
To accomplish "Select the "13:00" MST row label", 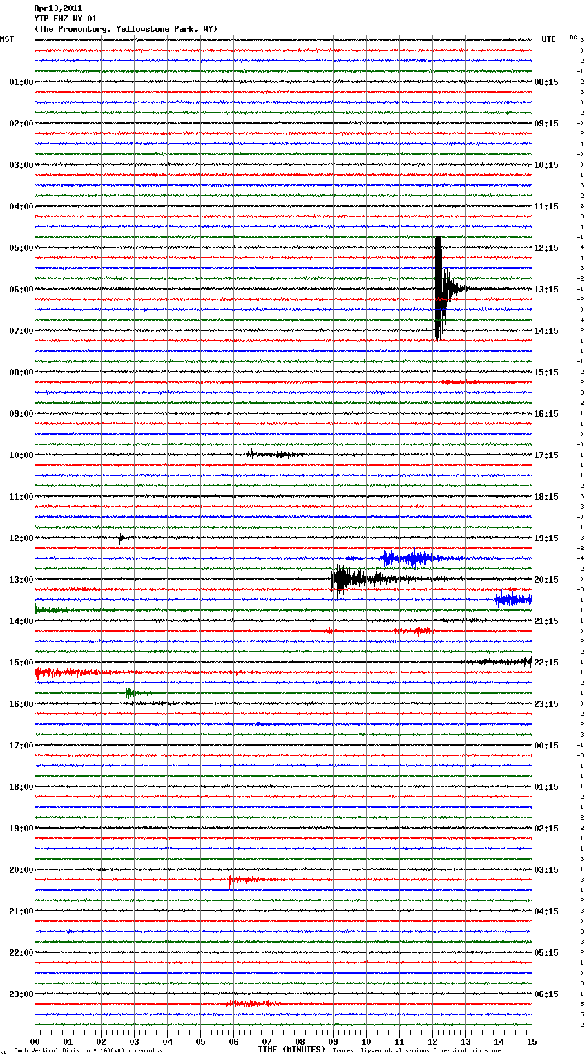I will pyautogui.click(x=21, y=580).
